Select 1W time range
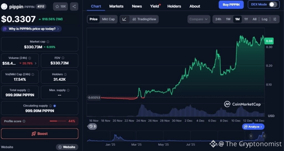This screenshot has width=284, height=151. click(228, 19)
